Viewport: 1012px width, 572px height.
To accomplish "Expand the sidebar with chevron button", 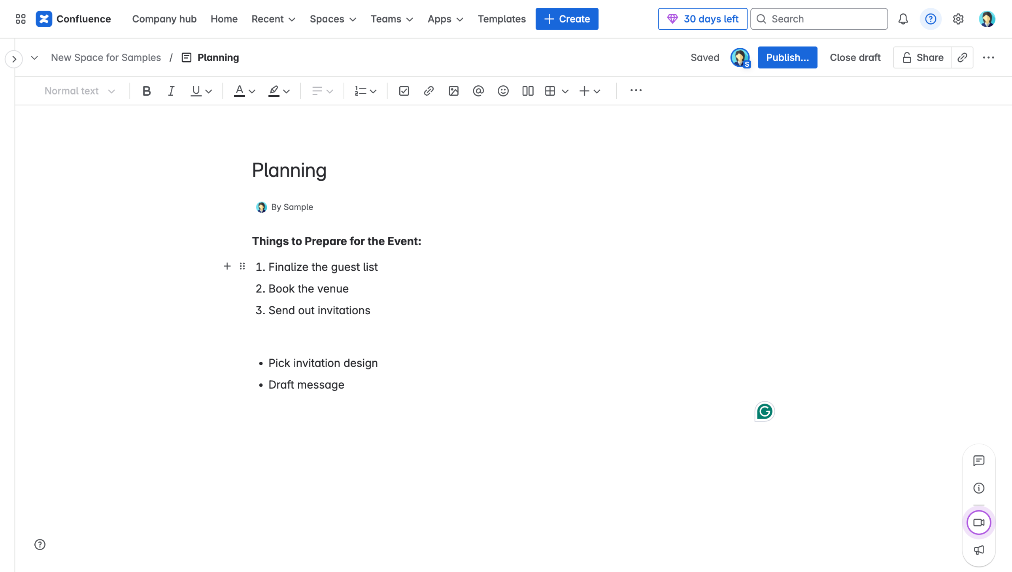I will [x=14, y=59].
